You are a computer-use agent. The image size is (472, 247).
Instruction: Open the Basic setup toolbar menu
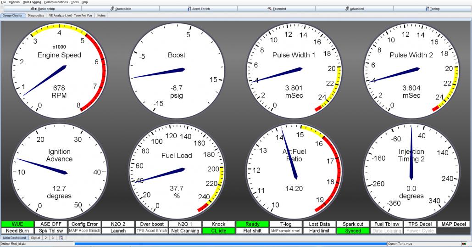pos(42,9)
